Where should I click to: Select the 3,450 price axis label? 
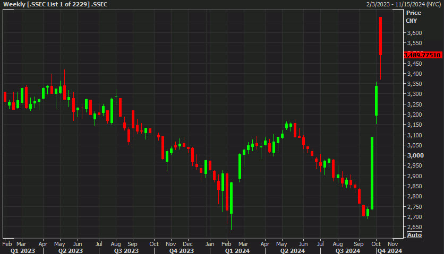(415, 64)
